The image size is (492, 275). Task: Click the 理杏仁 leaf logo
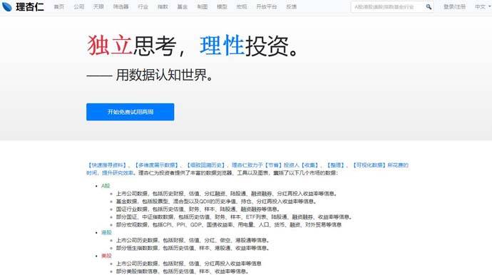[7, 6]
